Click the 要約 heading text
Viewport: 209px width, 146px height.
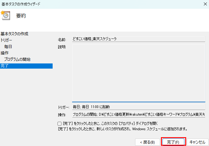(21, 16)
